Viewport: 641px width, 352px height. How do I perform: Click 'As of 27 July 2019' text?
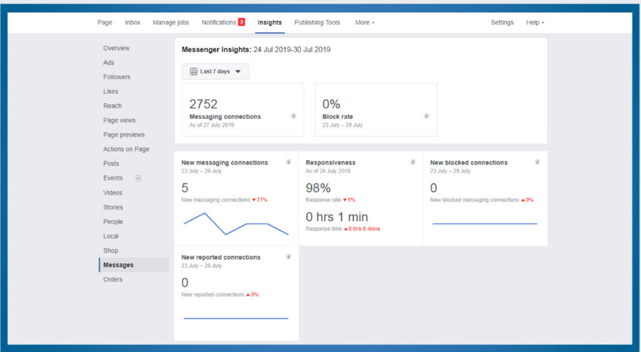coord(212,125)
